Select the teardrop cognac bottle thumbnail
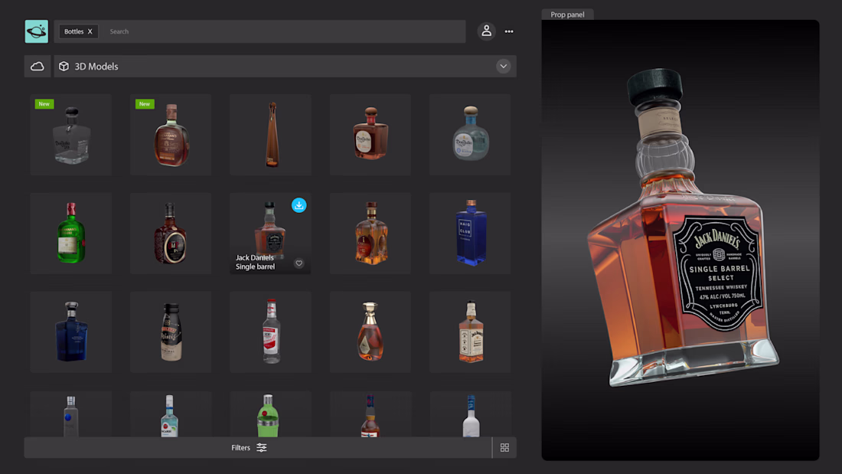 point(370,332)
